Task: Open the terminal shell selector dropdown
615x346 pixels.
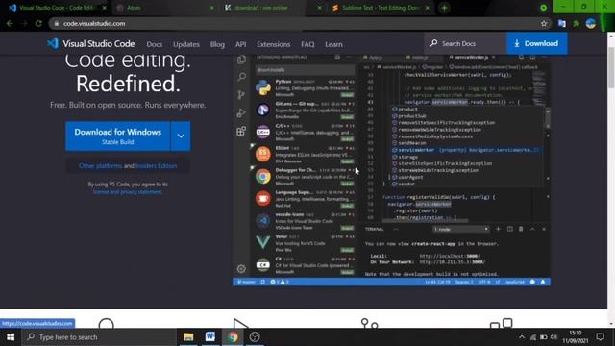Action: pos(461,229)
